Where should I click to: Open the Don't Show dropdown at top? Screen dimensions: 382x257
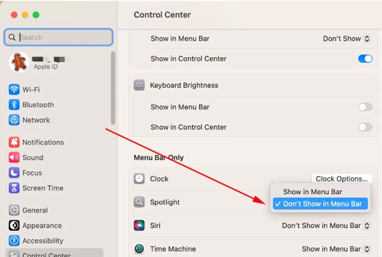(x=346, y=39)
